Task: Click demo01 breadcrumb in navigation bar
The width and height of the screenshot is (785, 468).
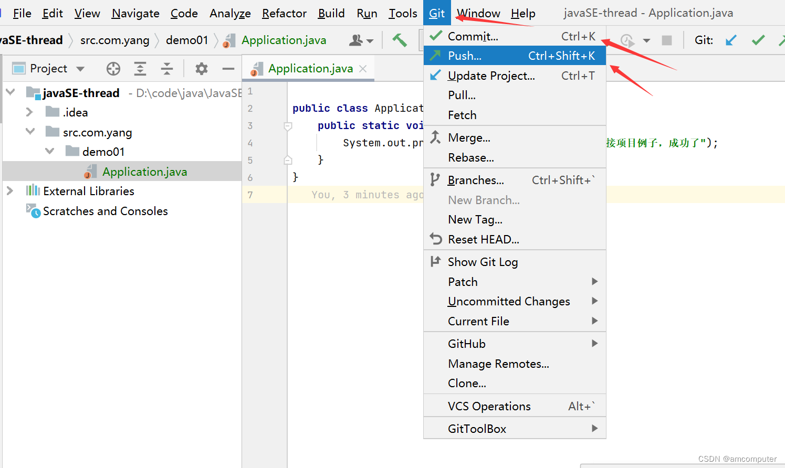Action: click(187, 40)
